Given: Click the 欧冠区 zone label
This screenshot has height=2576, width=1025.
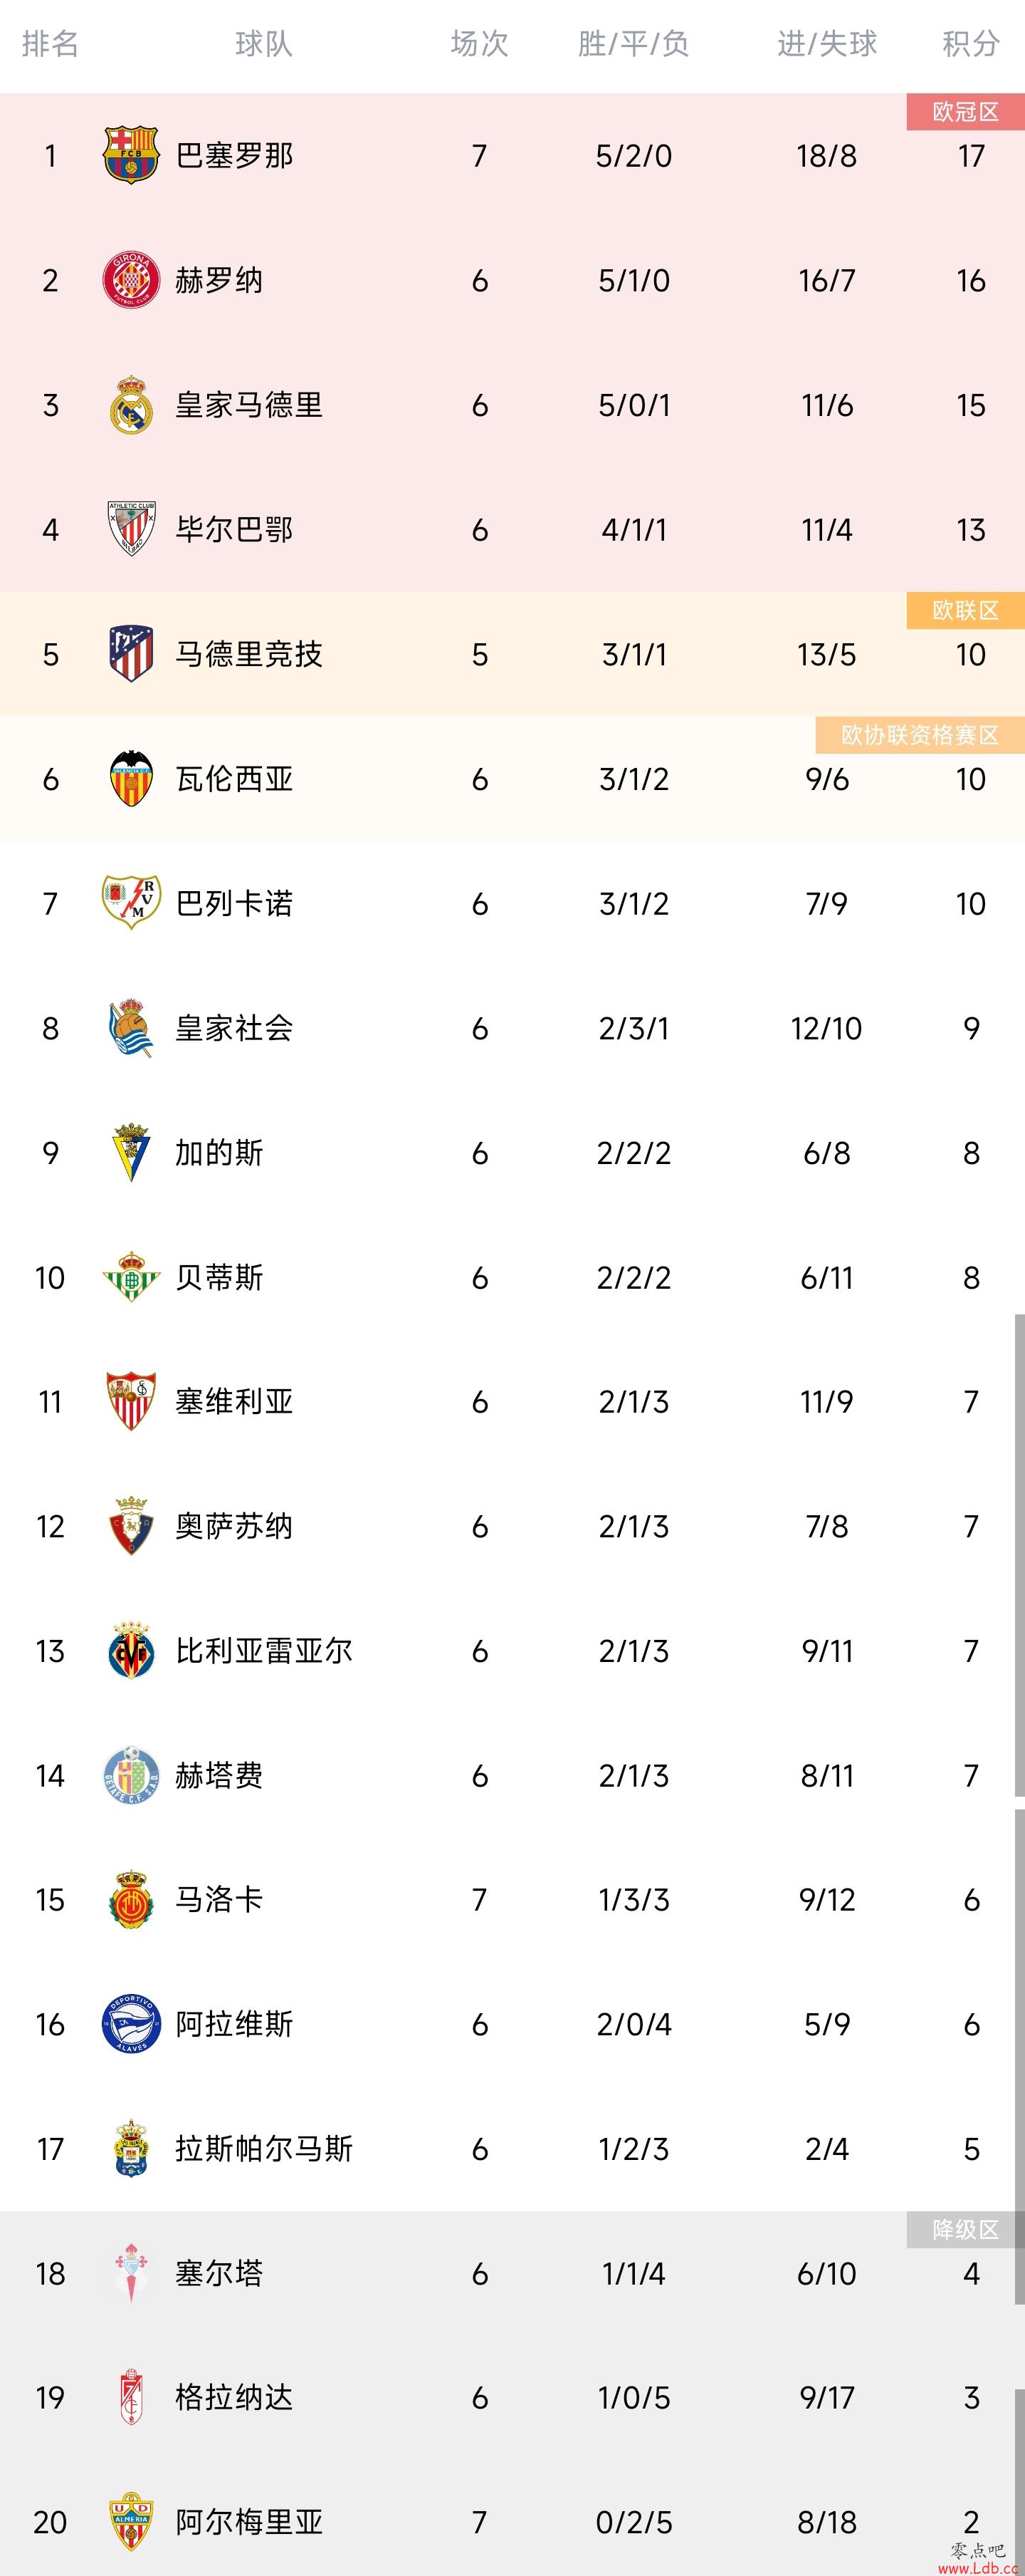Looking at the screenshot, I should 965,112.
